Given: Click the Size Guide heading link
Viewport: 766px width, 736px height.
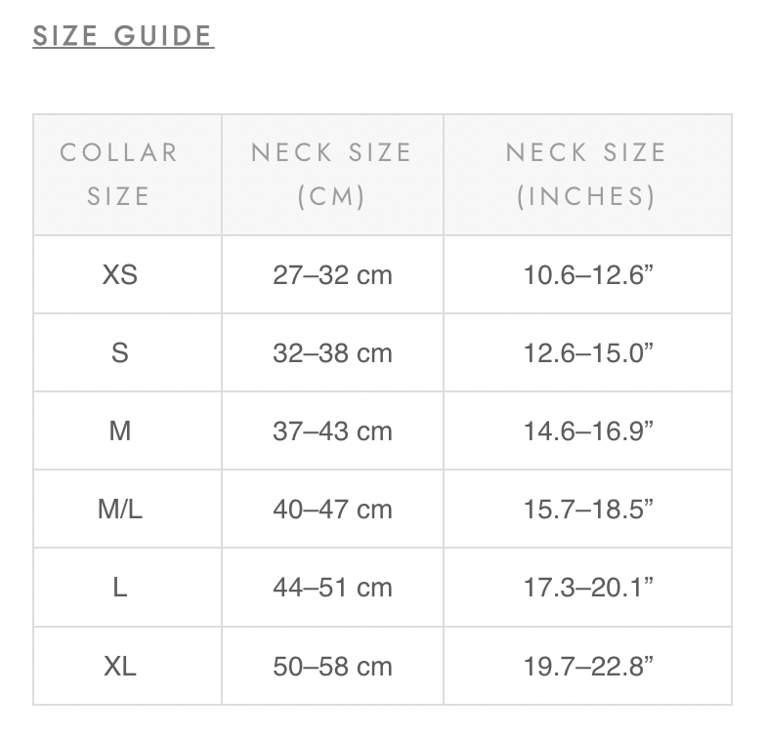Looking at the screenshot, I should (x=123, y=36).
